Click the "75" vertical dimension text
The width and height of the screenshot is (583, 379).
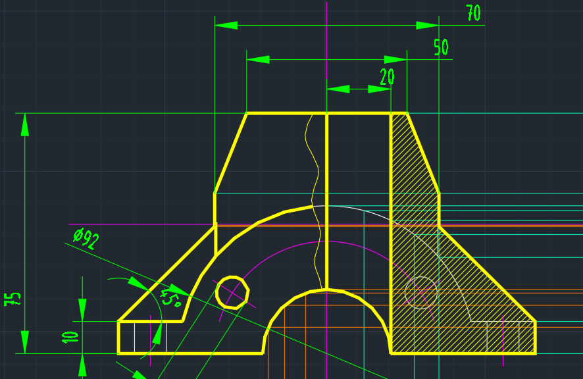[x=13, y=299]
